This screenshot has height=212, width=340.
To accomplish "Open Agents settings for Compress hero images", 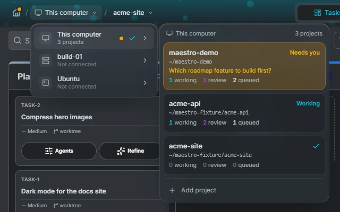I will pos(59,151).
